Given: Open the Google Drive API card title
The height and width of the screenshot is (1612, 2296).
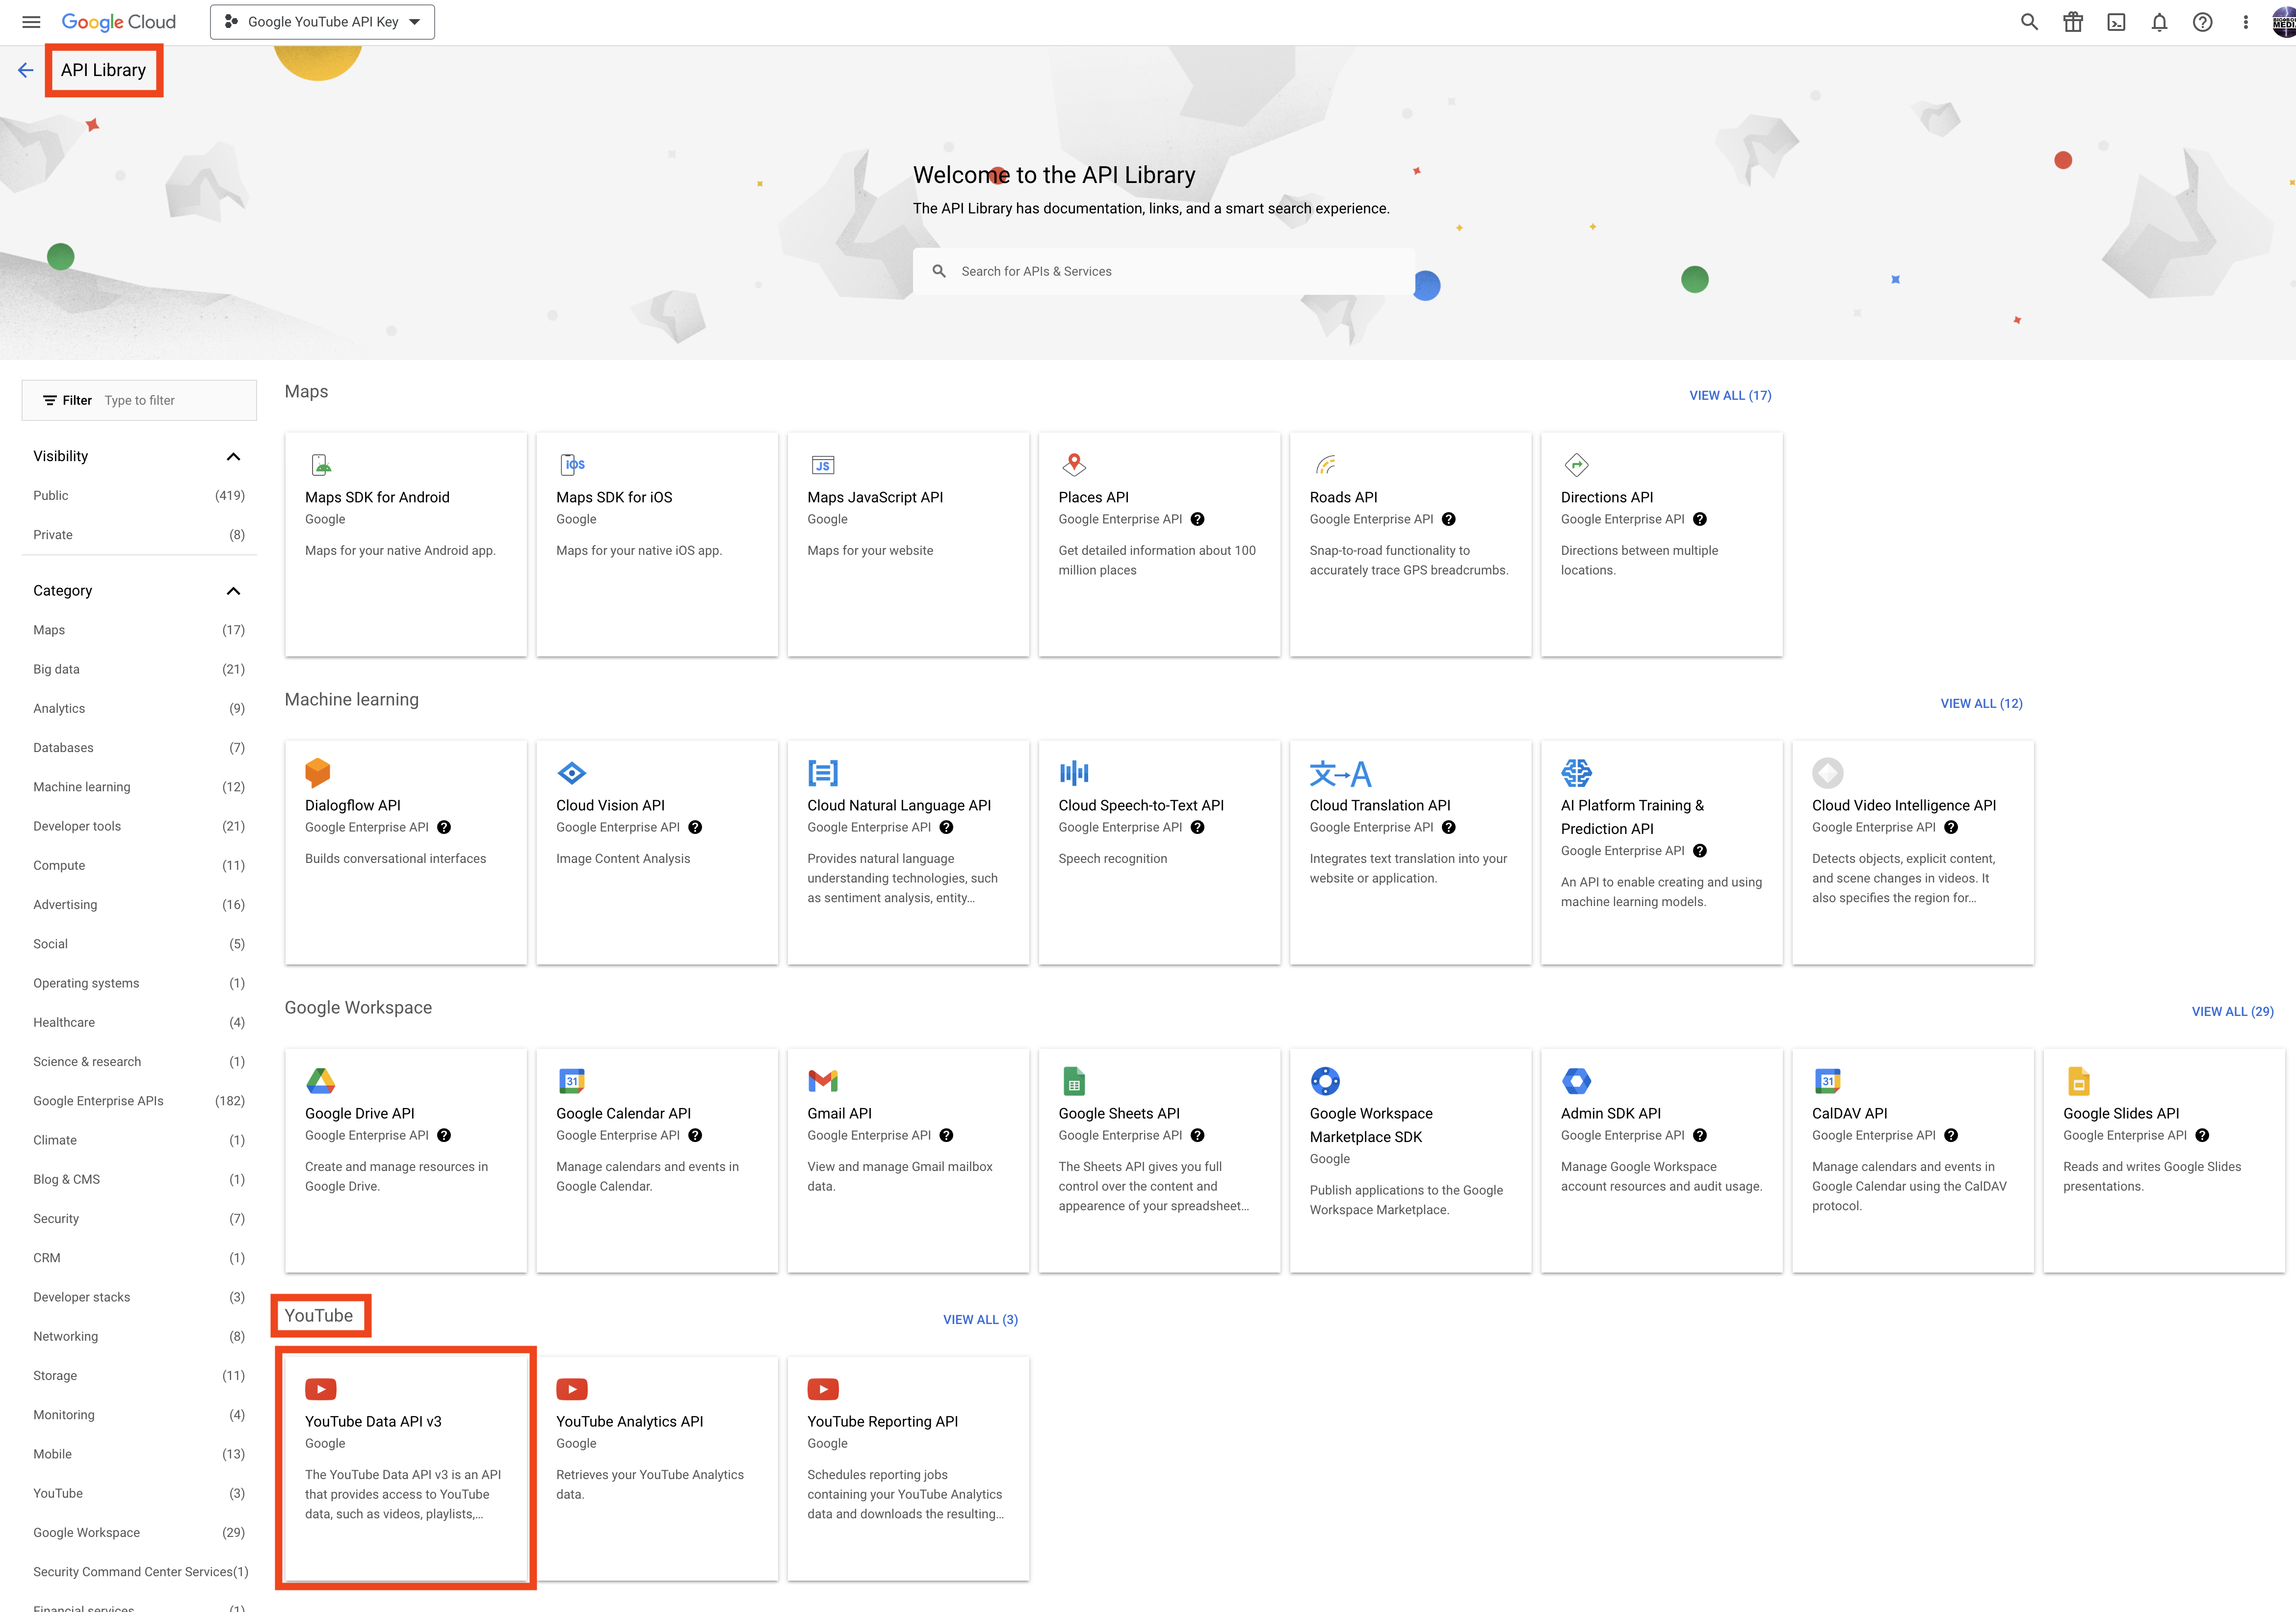Looking at the screenshot, I should tap(359, 1113).
